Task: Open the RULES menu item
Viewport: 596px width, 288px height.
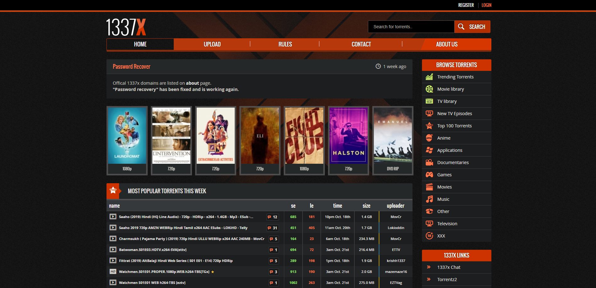Action: (285, 44)
